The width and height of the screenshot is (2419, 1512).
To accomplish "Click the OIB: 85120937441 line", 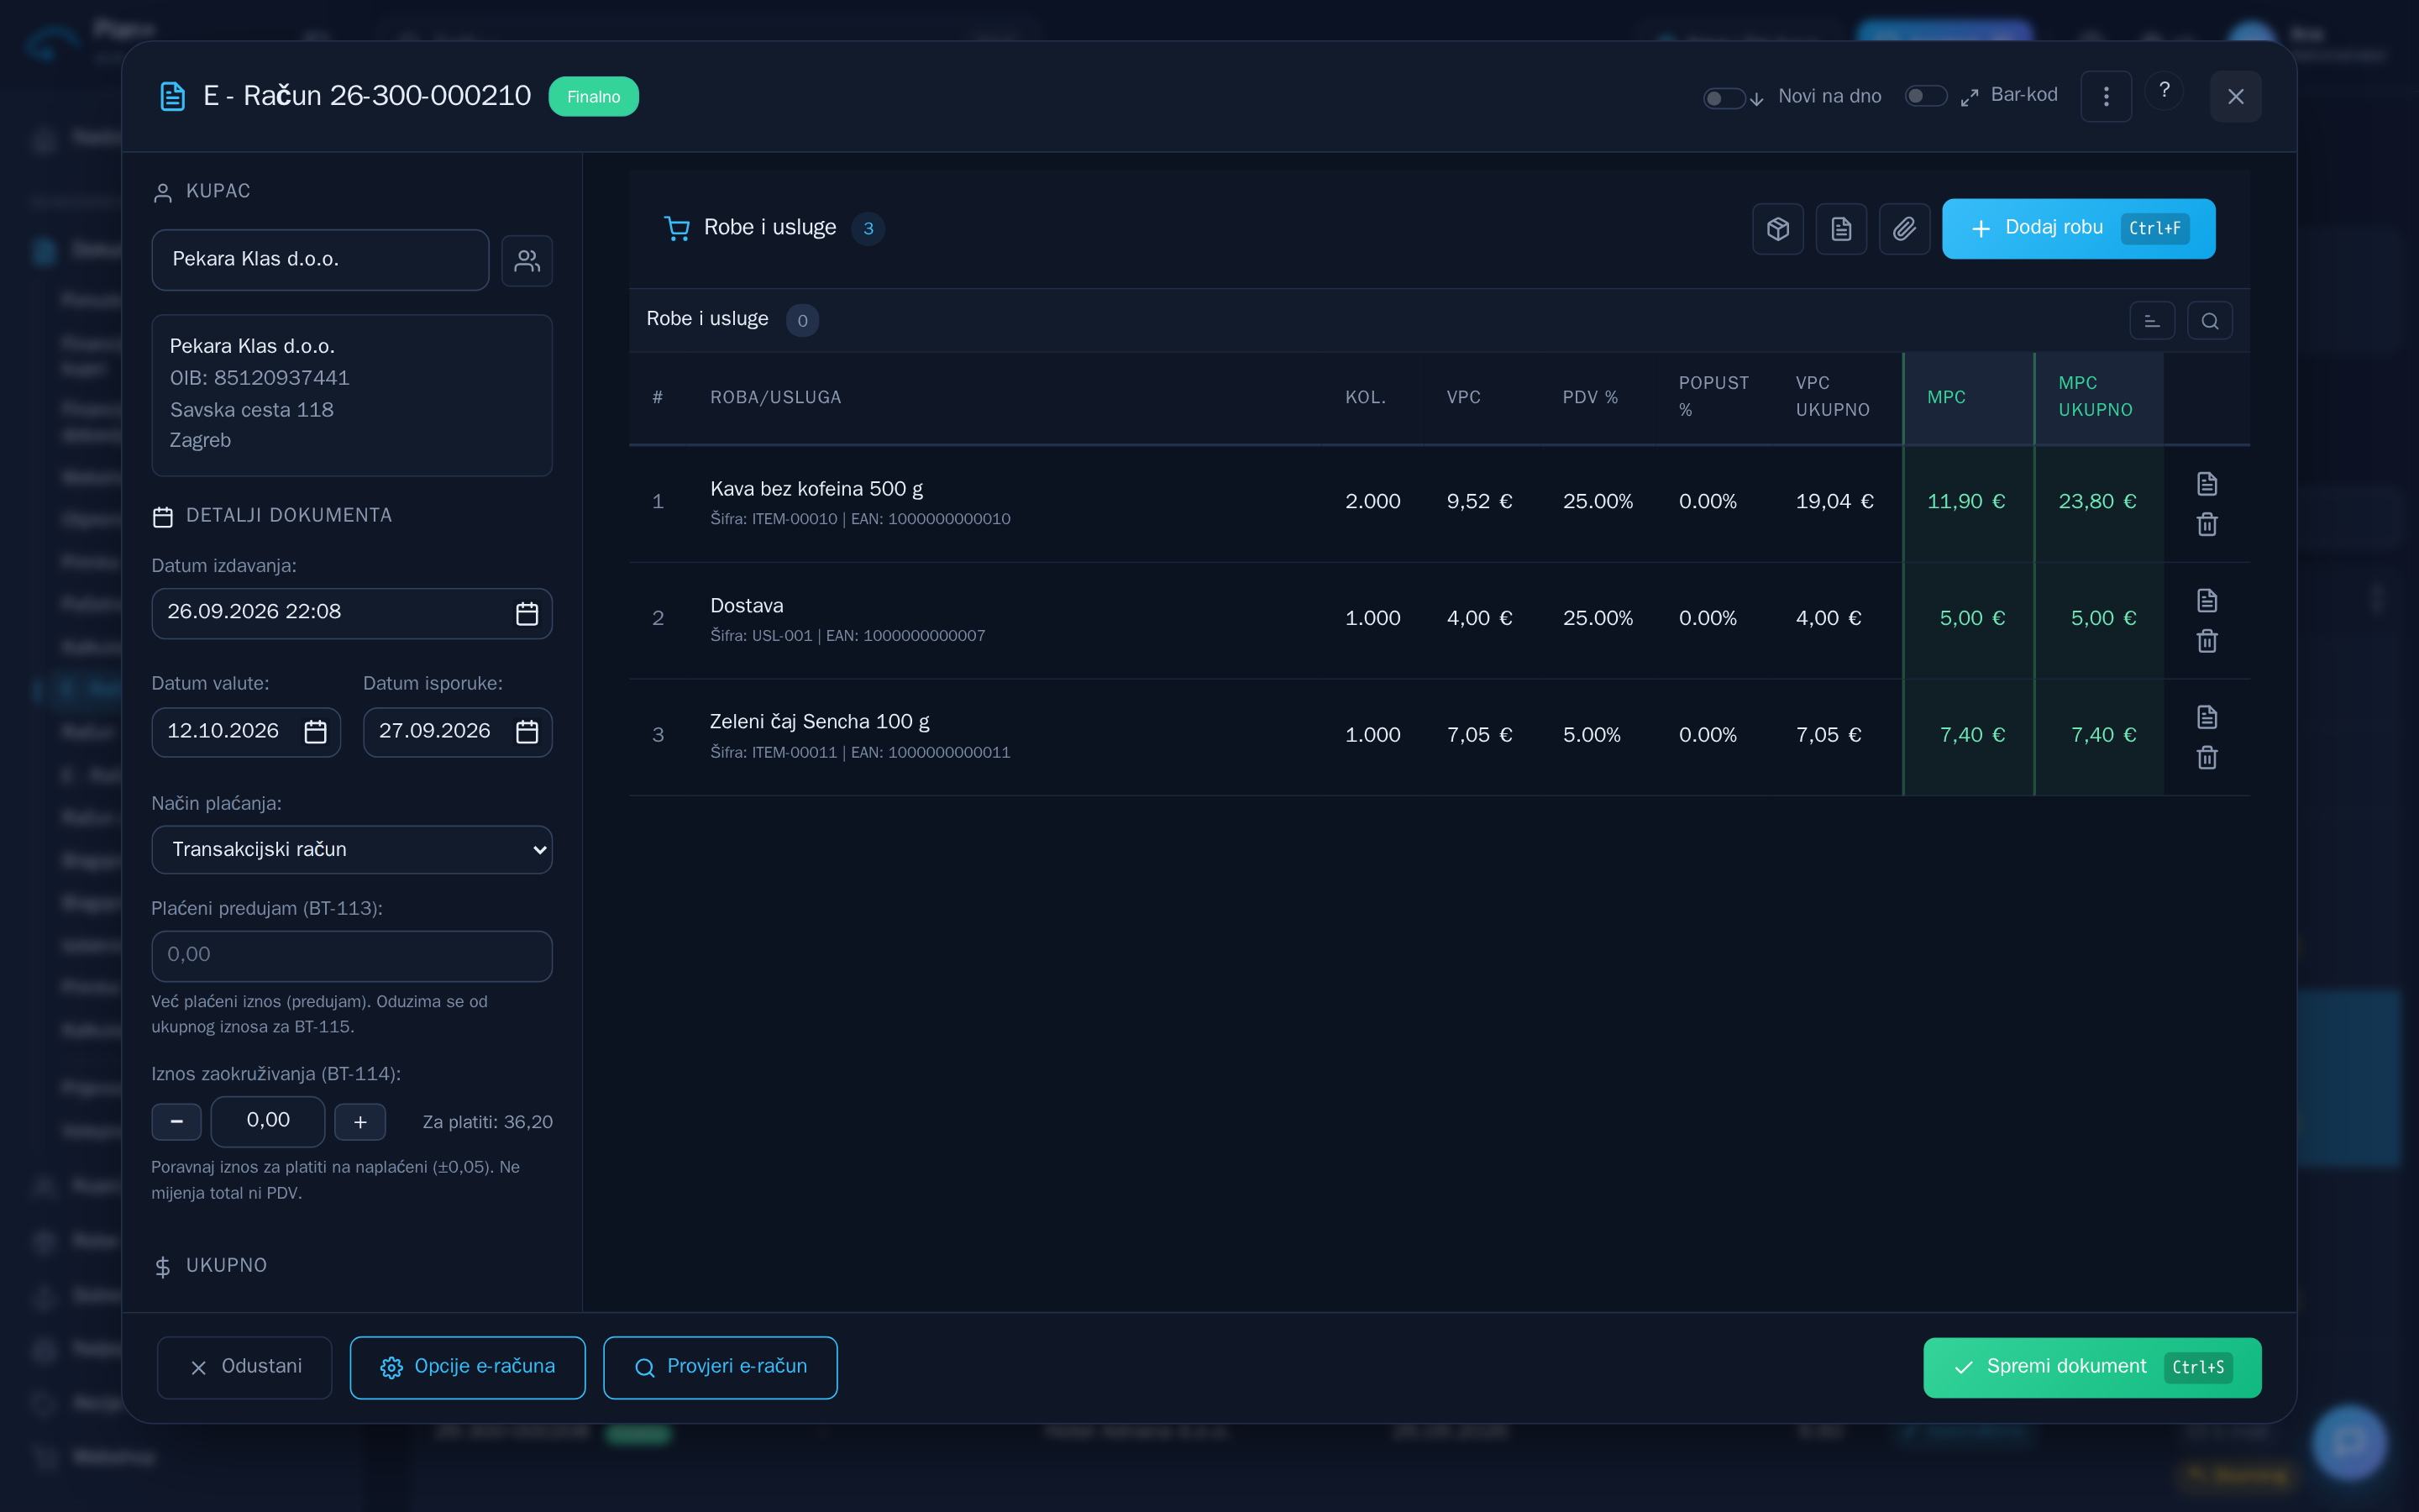I will pyautogui.click(x=260, y=378).
